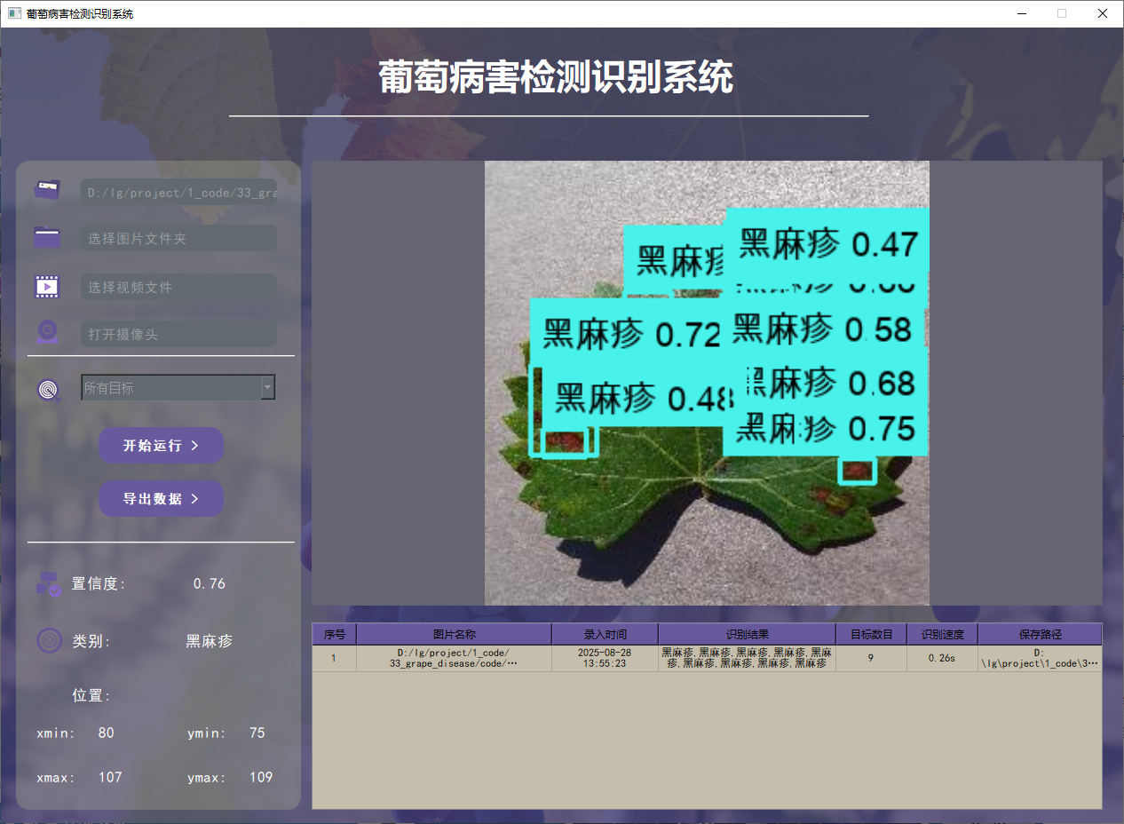Click the ymax value 109

[x=260, y=777]
